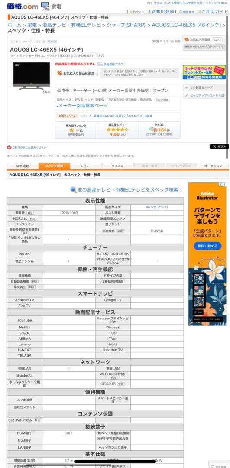Click the AQUOS TV product thumbnail
This screenshot has height=468, width=230.
pos(31,75)
